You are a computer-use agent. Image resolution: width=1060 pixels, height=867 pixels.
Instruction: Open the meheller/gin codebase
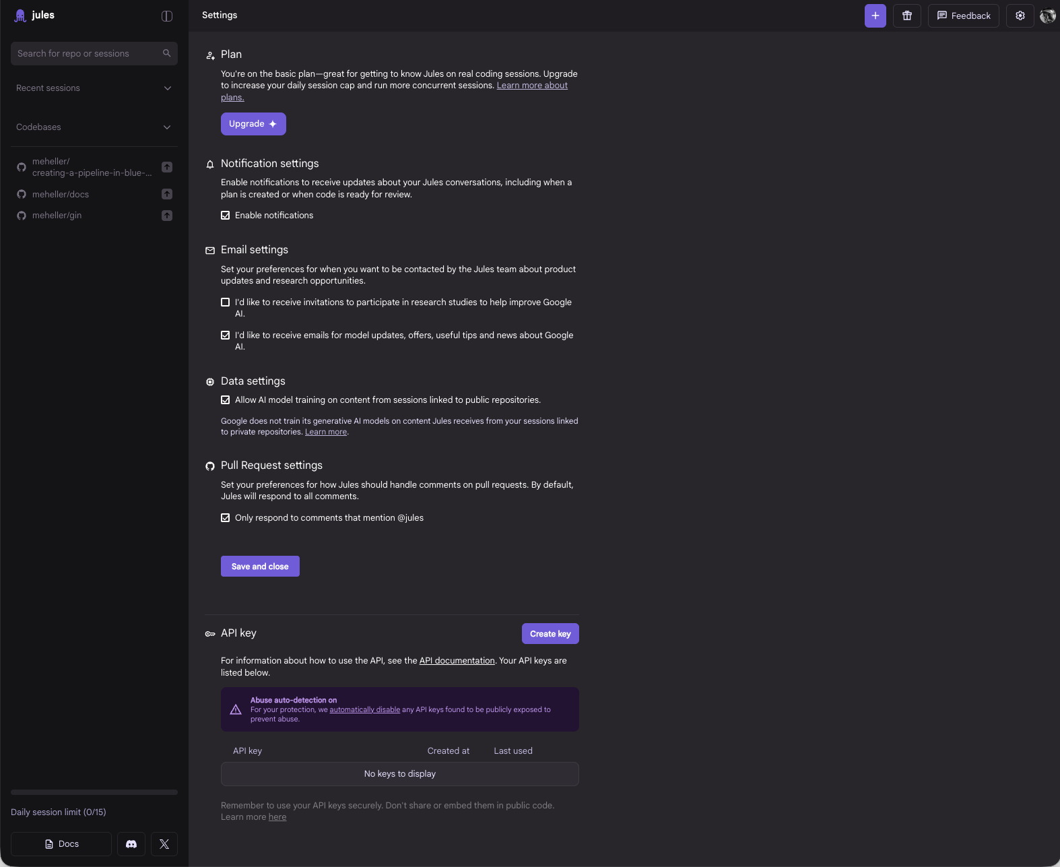tap(57, 216)
